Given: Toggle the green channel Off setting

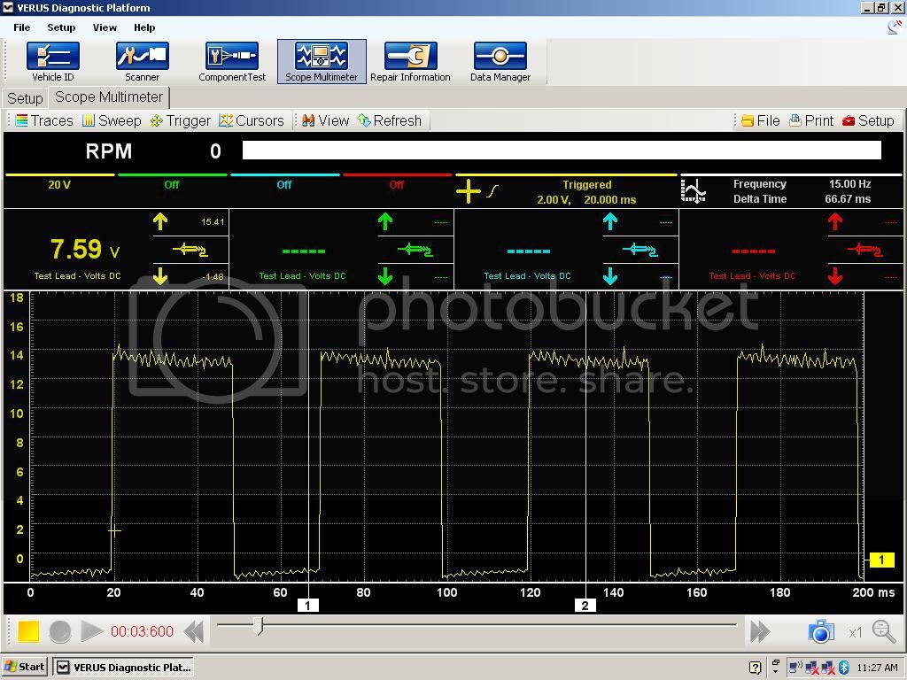Looking at the screenshot, I should click(x=172, y=184).
